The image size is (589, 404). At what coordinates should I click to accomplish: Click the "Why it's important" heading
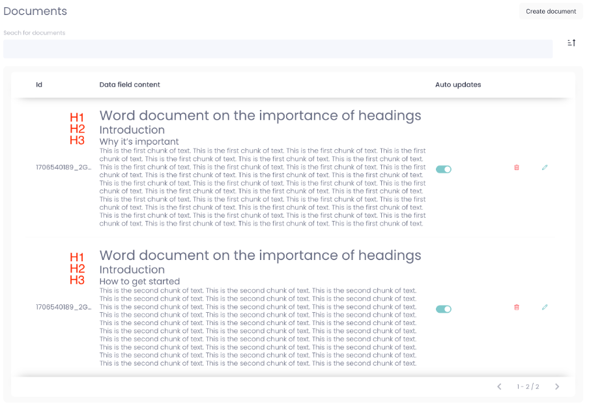pos(139,141)
